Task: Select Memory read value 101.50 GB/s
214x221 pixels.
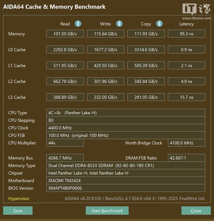Action: [65, 34]
